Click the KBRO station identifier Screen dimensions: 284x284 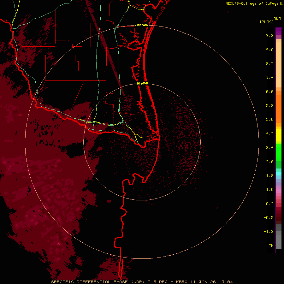point(182,282)
